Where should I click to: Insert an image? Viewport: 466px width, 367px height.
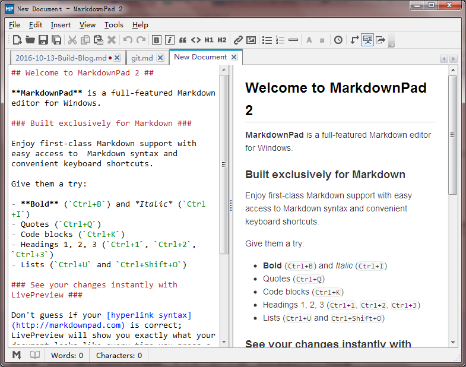coord(251,40)
